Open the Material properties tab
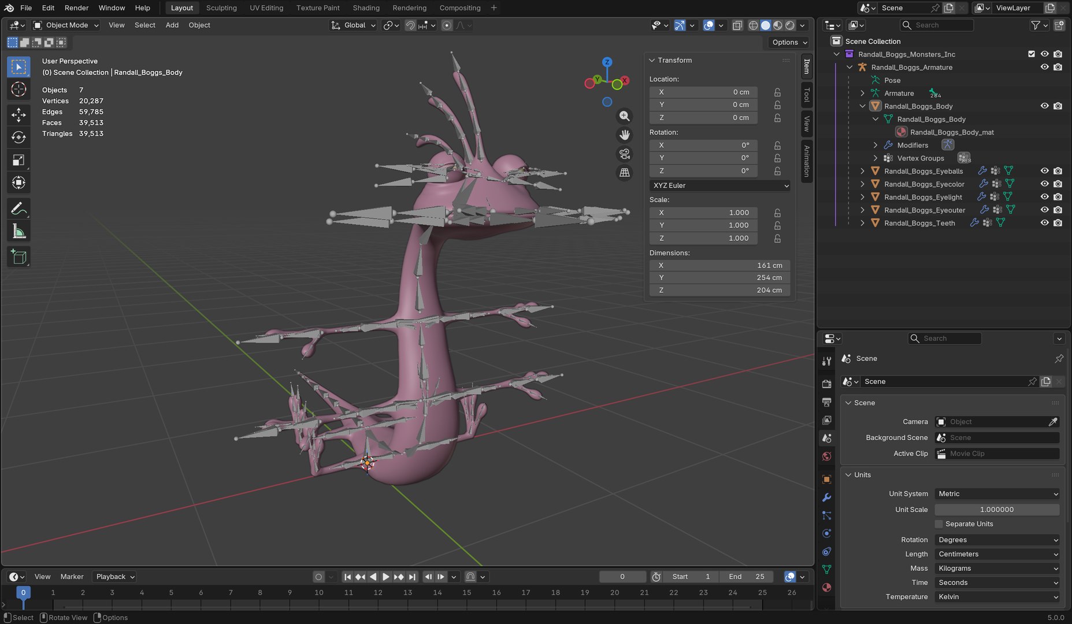Screen dimensions: 1072x624 tap(826, 588)
